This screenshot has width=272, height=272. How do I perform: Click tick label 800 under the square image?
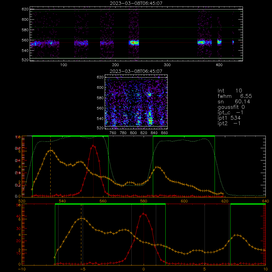pyautogui.click(x=133, y=133)
